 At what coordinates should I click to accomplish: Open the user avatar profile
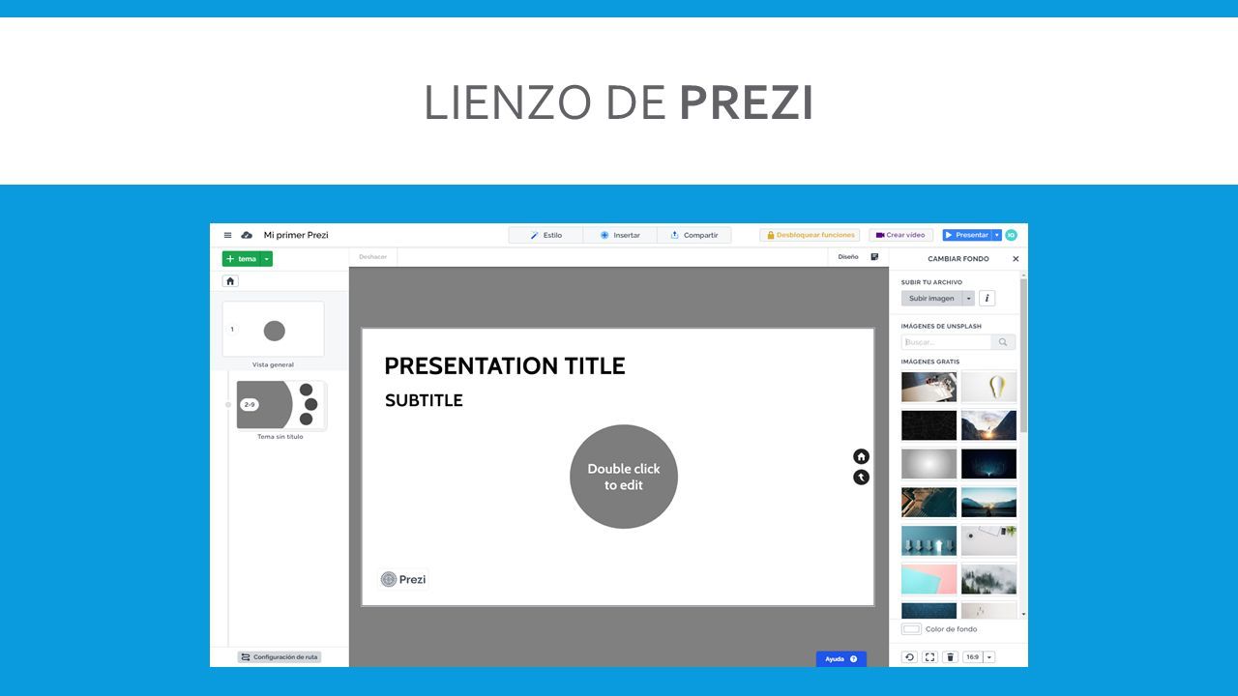click(1012, 235)
